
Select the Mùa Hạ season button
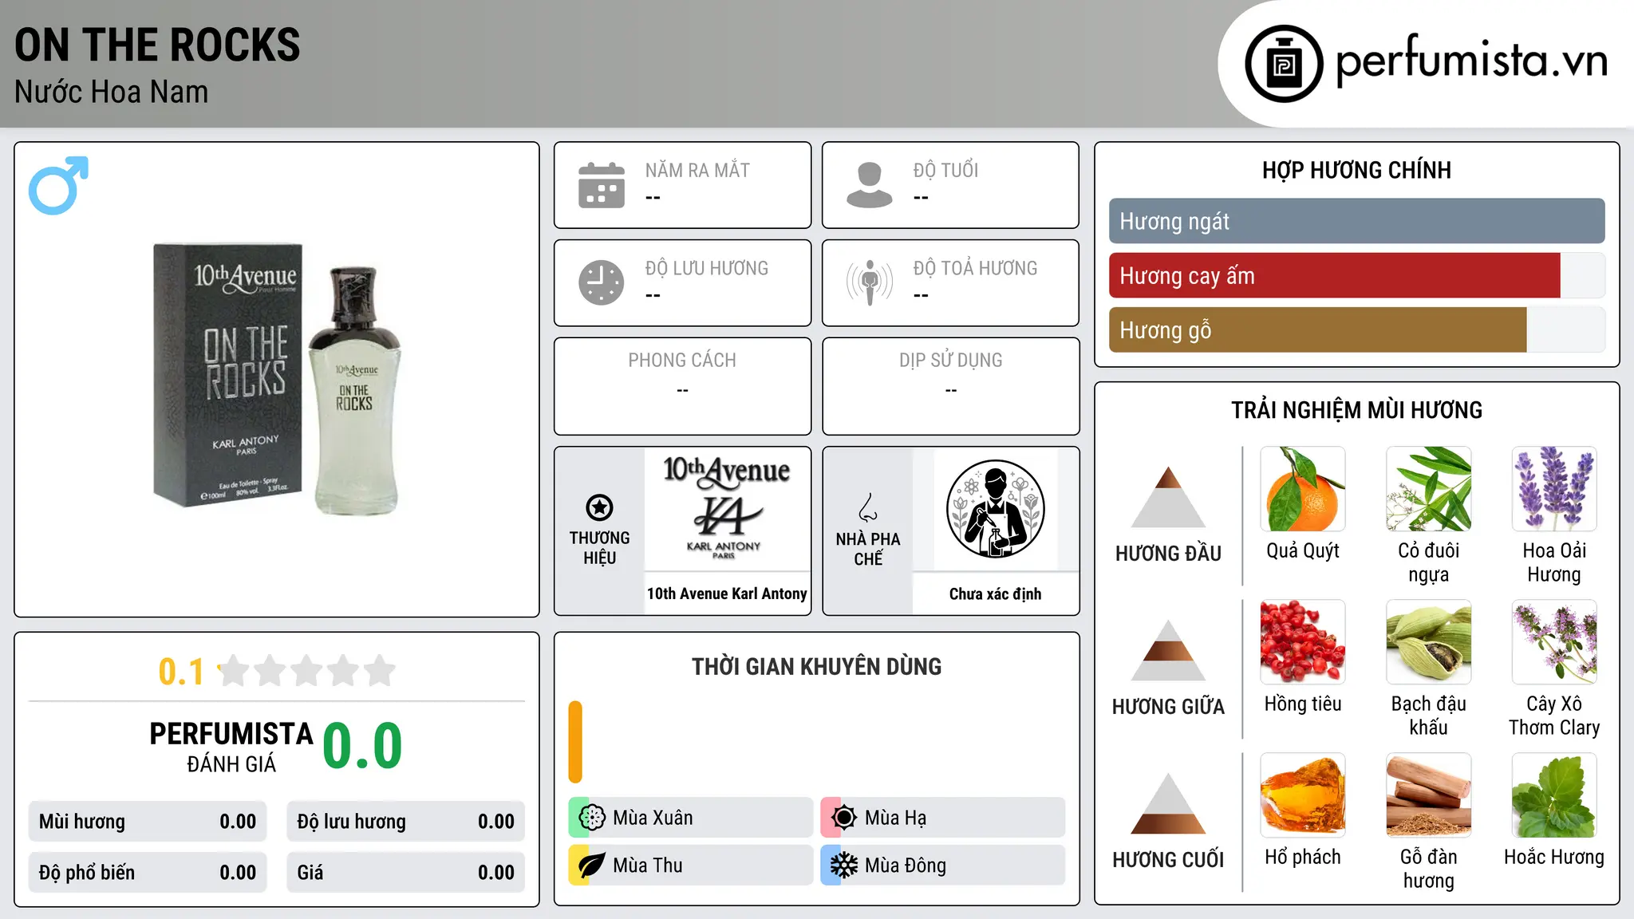coord(943,818)
